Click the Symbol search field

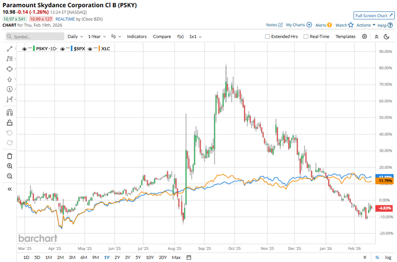point(34,37)
